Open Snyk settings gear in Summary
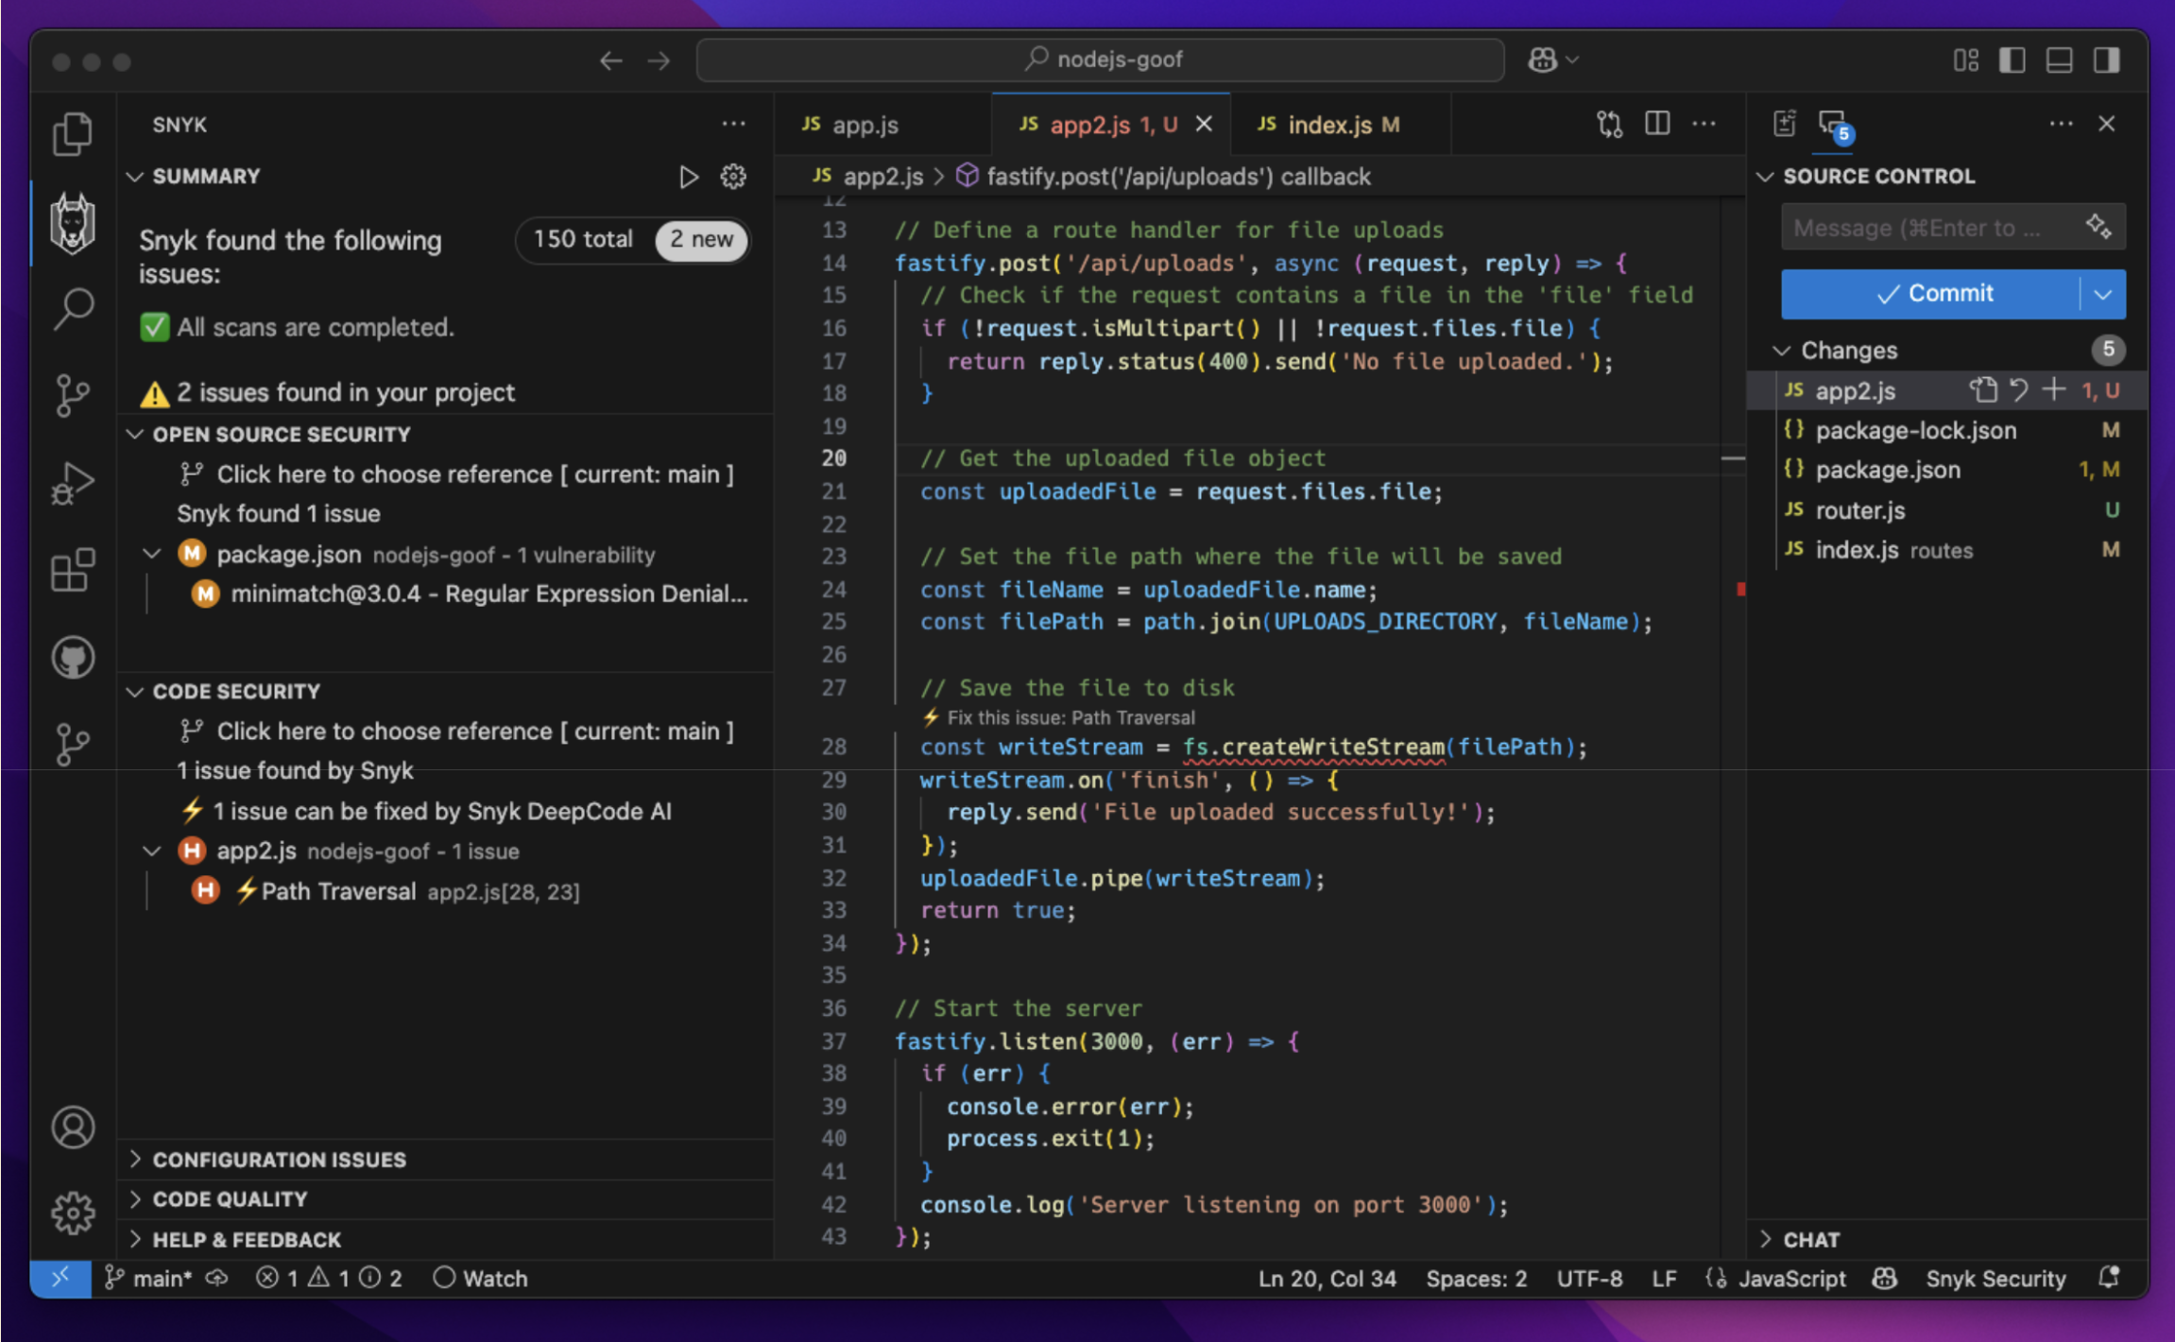2175x1342 pixels. pos(733,177)
